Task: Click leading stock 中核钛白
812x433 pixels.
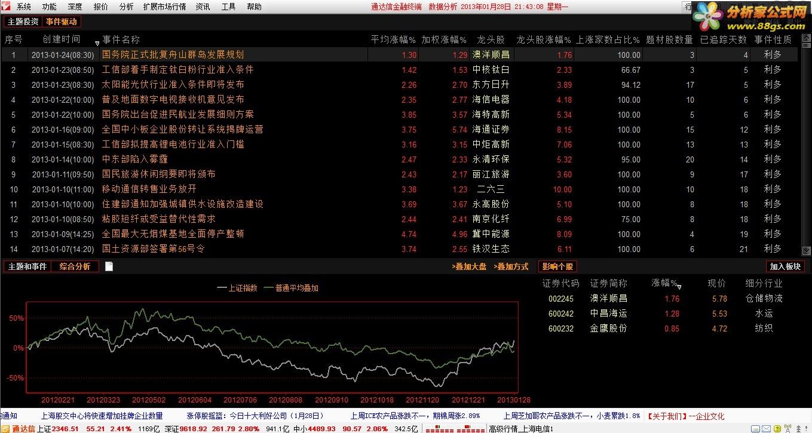Action: pos(491,69)
